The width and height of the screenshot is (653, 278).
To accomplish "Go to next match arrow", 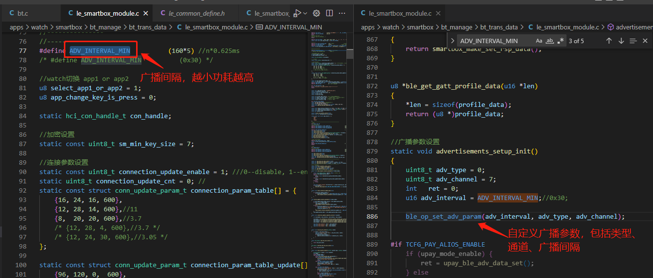I will tap(621, 41).
